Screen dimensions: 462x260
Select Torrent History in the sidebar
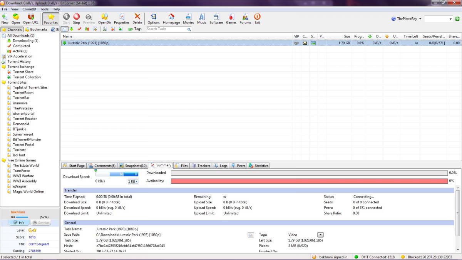[x=19, y=62]
